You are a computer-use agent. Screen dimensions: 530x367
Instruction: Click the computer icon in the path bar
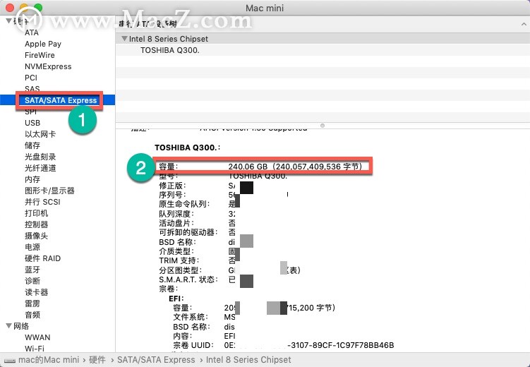coord(9,361)
